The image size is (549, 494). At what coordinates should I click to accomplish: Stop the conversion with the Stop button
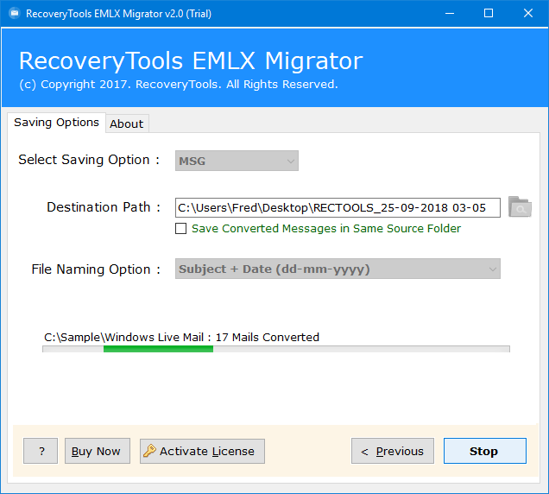pos(485,451)
